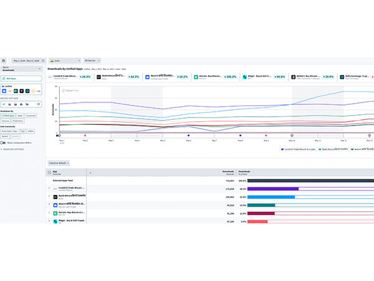The height and width of the screenshot is (281, 374).
Task: Click the menu icon beside the date range
Action: tap(3, 61)
